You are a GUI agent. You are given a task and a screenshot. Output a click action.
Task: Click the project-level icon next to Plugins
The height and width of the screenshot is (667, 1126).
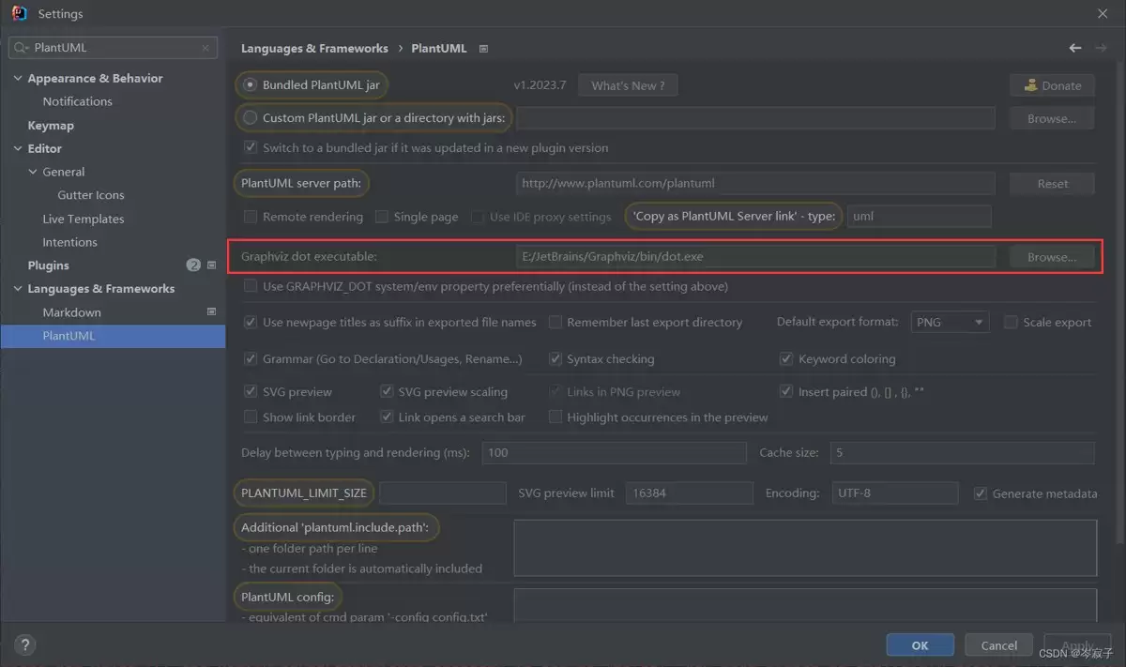(x=211, y=265)
